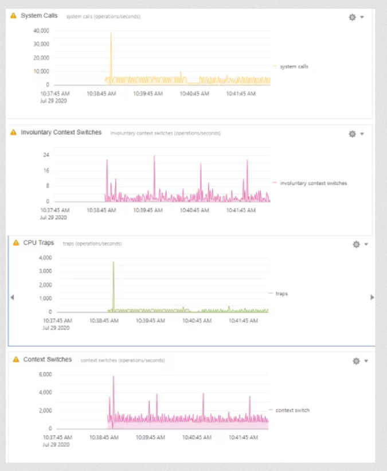Expand dropdown arrow beside Context Switches gear
The height and width of the screenshot is (471, 387).
tap(365, 361)
